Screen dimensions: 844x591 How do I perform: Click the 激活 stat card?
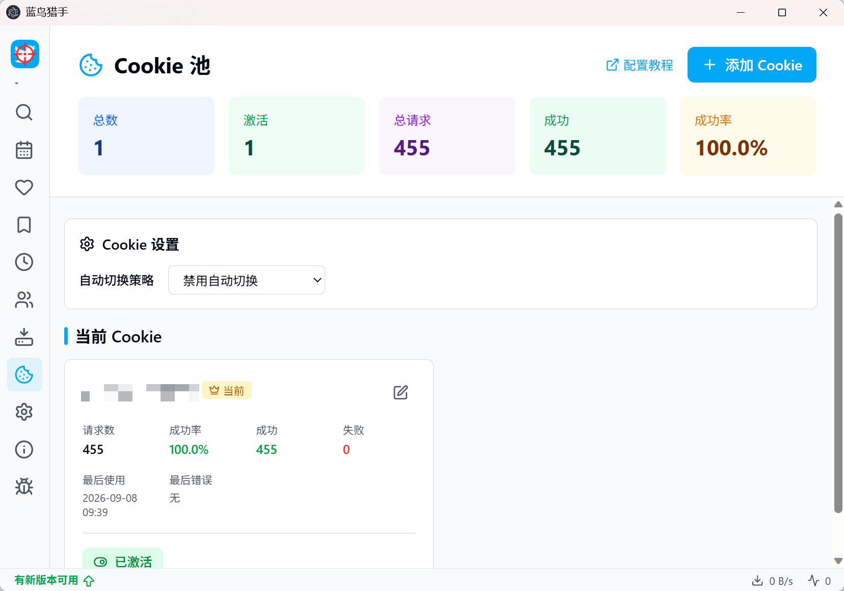pyautogui.click(x=297, y=136)
